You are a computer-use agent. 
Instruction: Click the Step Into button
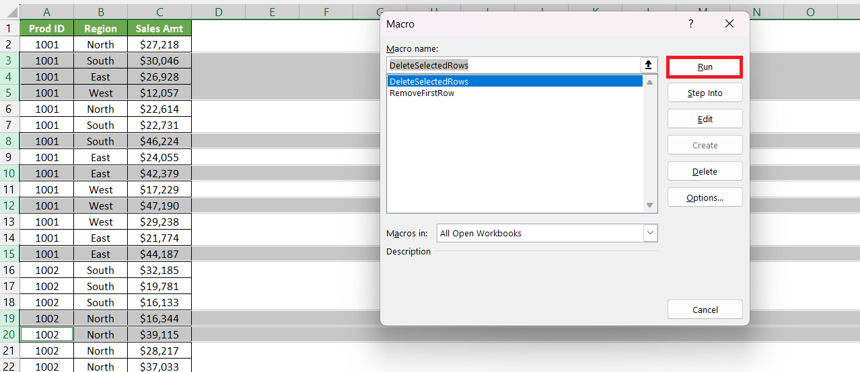[x=705, y=93]
